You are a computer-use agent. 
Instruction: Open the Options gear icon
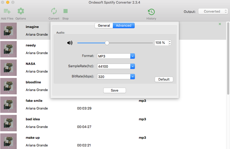point(21,11)
